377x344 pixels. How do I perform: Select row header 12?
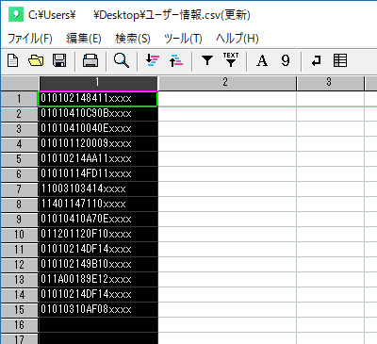coord(19,265)
